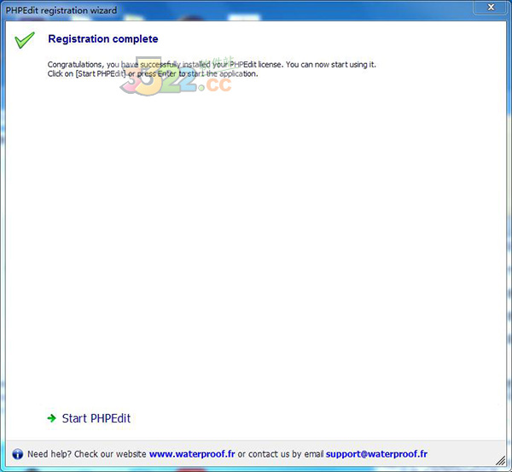Click the window resize grip corner
Image resolution: width=512 pixels, height=472 pixels.
pyautogui.click(x=501, y=461)
